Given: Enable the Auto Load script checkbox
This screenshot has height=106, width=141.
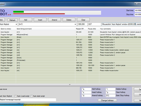Looking at the screenshot, I should pyautogui.click(x=16, y=96).
